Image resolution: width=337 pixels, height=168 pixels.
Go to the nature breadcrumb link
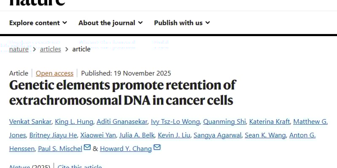point(19,49)
